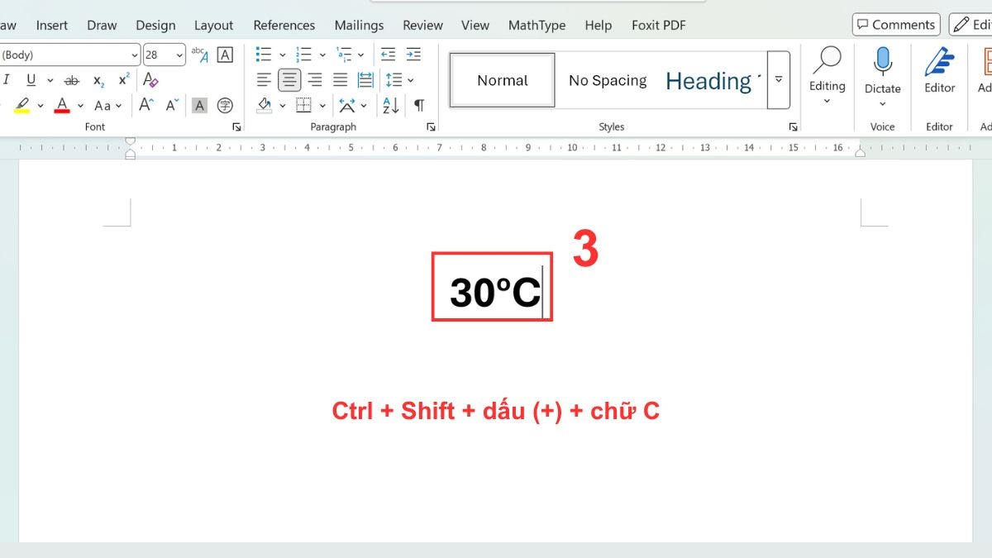Viewport: 992px width, 558px height.
Task: Toggle show paragraph marks
Action: tap(419, 106)
